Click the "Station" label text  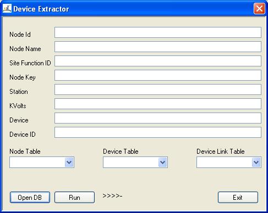tap(19, 92)
